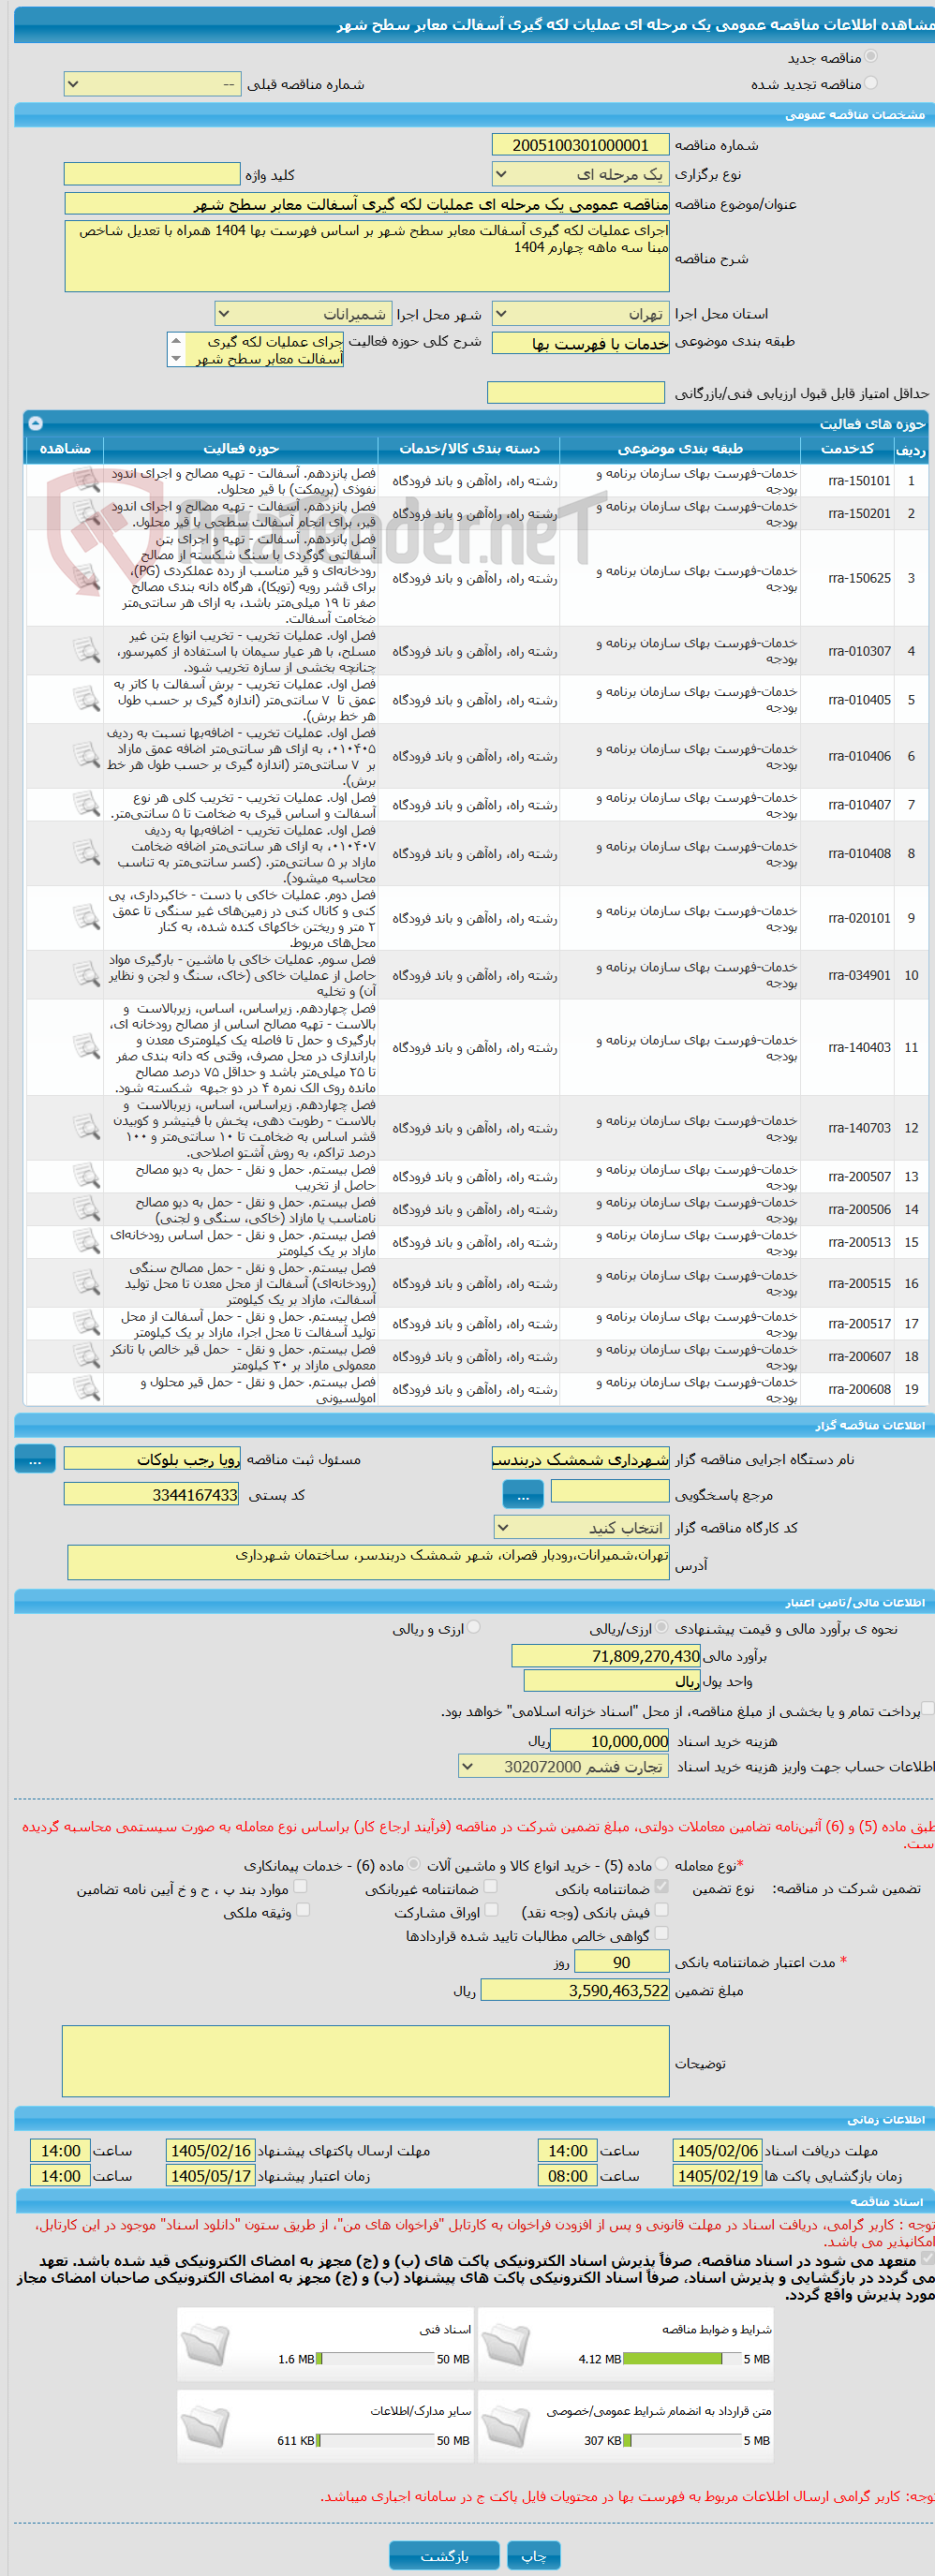
Task: View details of activity row rra-010406
Action: [x=86, y=756]
